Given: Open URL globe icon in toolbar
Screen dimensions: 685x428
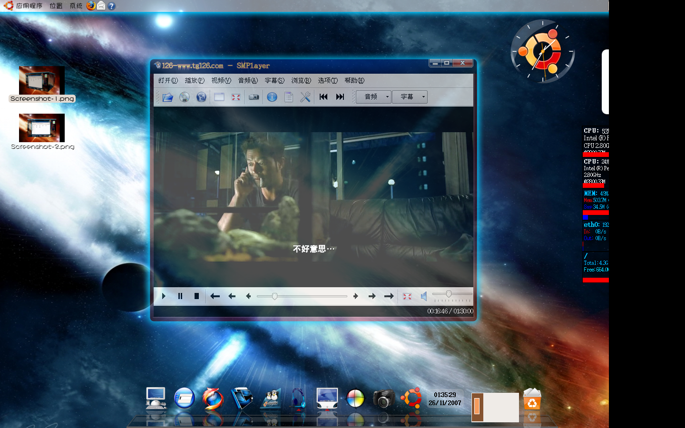Looking at the screenshot, I should pos(201,97).
